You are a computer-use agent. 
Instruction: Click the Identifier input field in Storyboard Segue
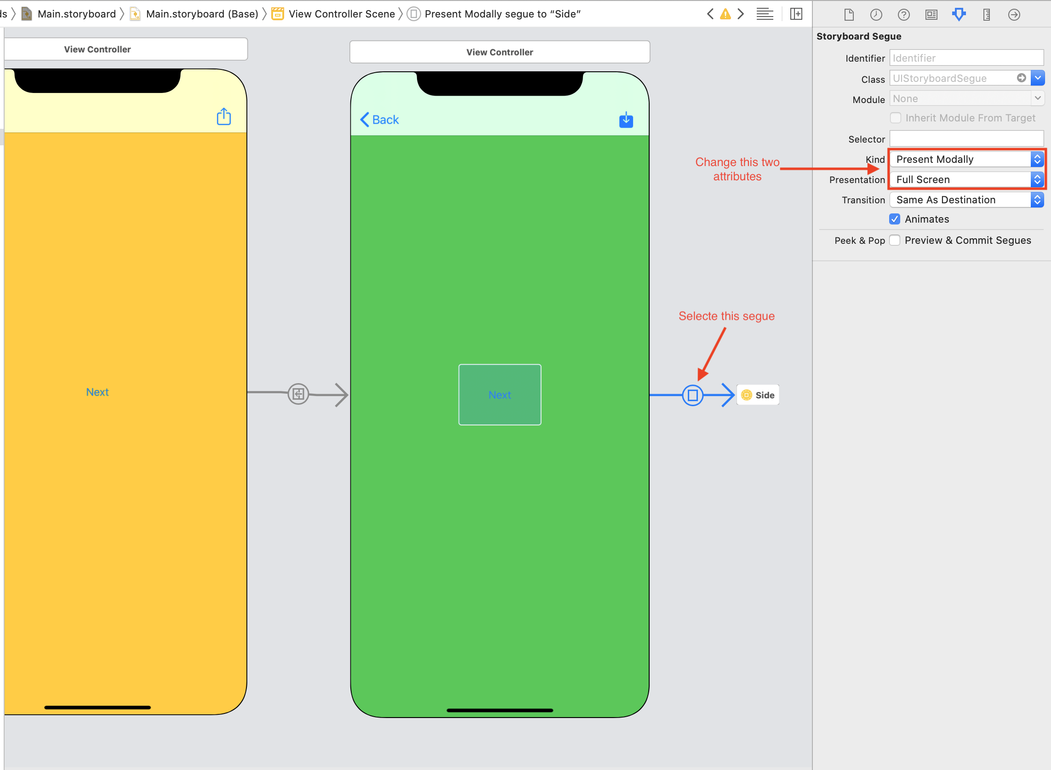point(966,57)
